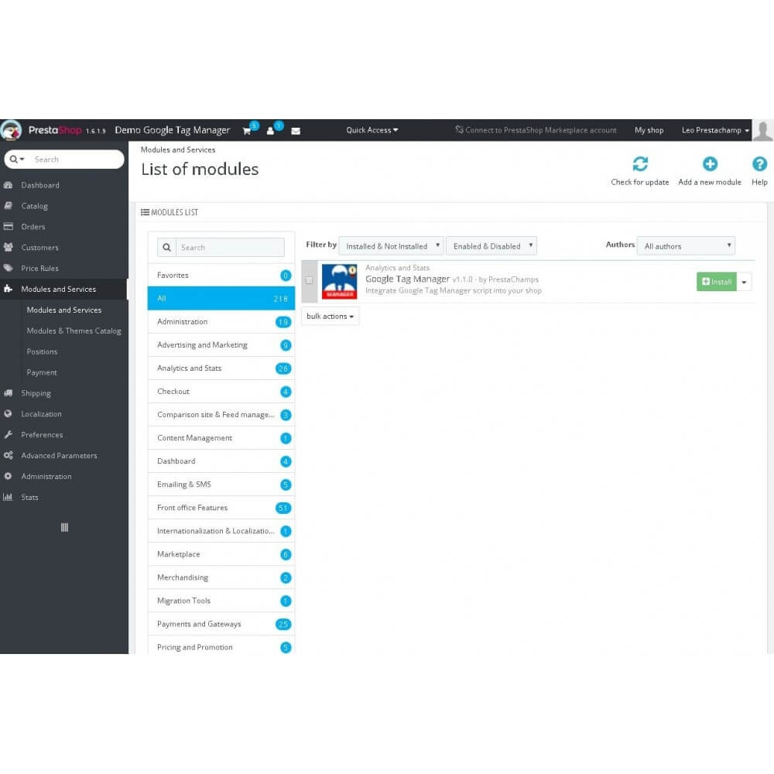Focus the modules list Search field

pyautogui.click(x=230, y=248)
